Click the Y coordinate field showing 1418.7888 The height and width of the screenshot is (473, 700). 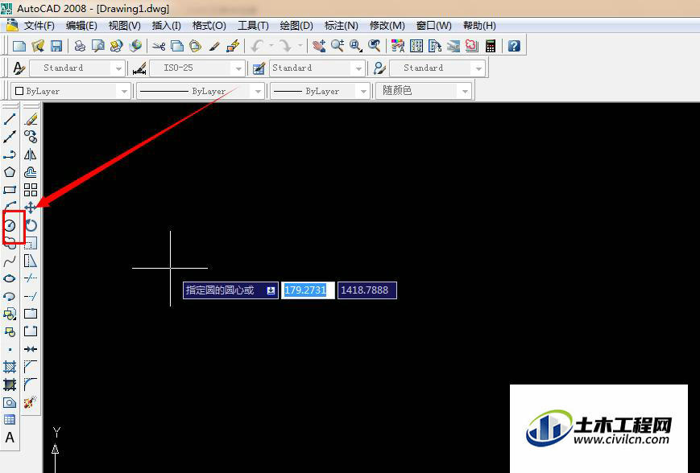coord(367,290)
